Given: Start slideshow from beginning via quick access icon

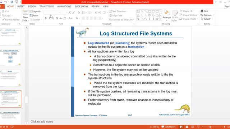Looking at the screenshot, I should click(17, 2).
